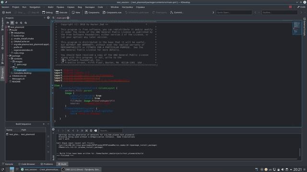Image resolution: width=307 pixels, height=172 pixels.
Task: Open the Navigation menu
Action: tap(35, 7)
